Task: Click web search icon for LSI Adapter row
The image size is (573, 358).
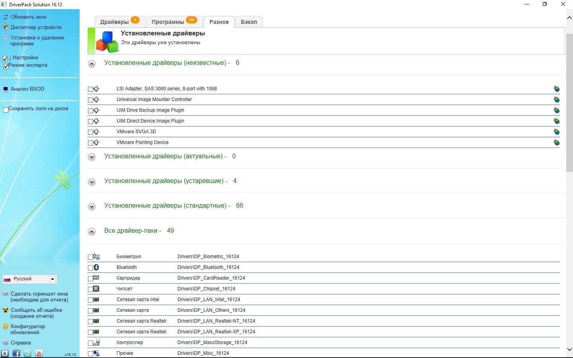Action: tap(556, 89)
